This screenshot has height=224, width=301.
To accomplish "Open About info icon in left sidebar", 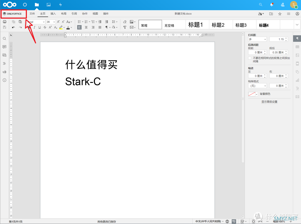I will (4, 80).
